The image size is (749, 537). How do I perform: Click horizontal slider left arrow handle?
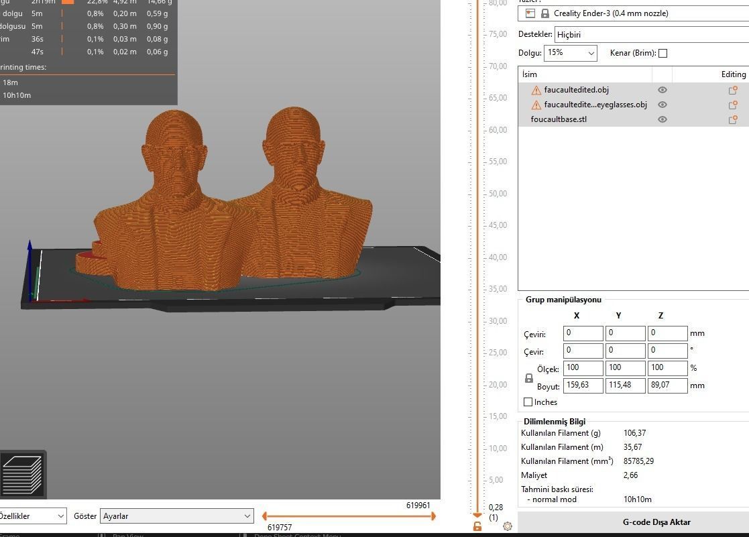[265, 516]
